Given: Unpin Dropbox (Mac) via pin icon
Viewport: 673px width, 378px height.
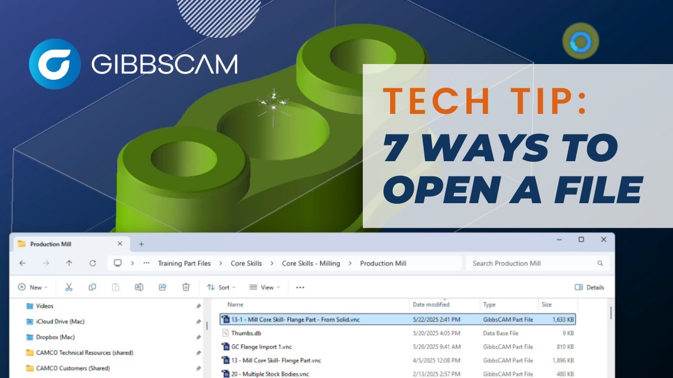Looking at the screenshot, I should click(198, 337).
